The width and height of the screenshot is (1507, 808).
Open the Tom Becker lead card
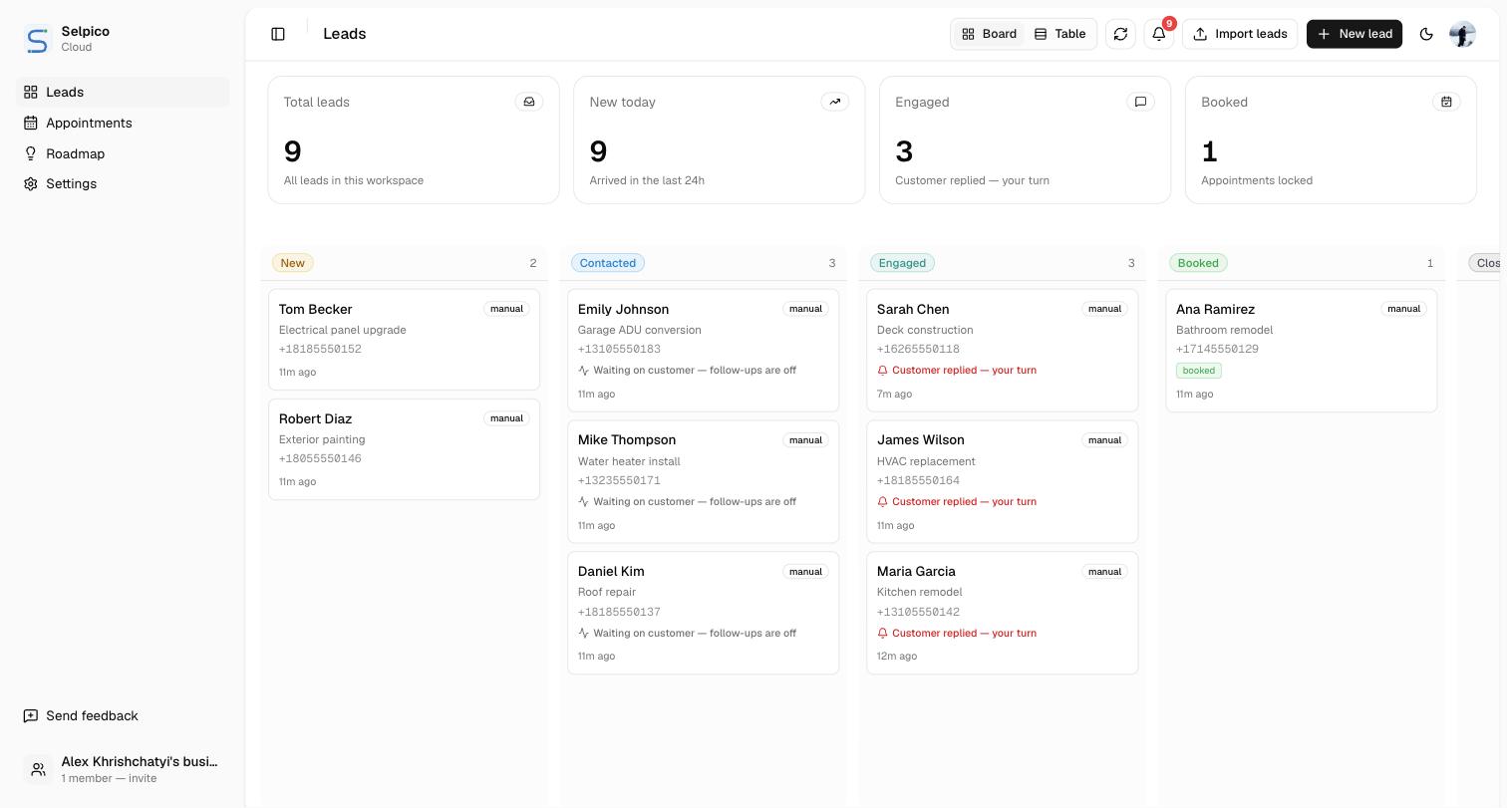pos(404,340)
